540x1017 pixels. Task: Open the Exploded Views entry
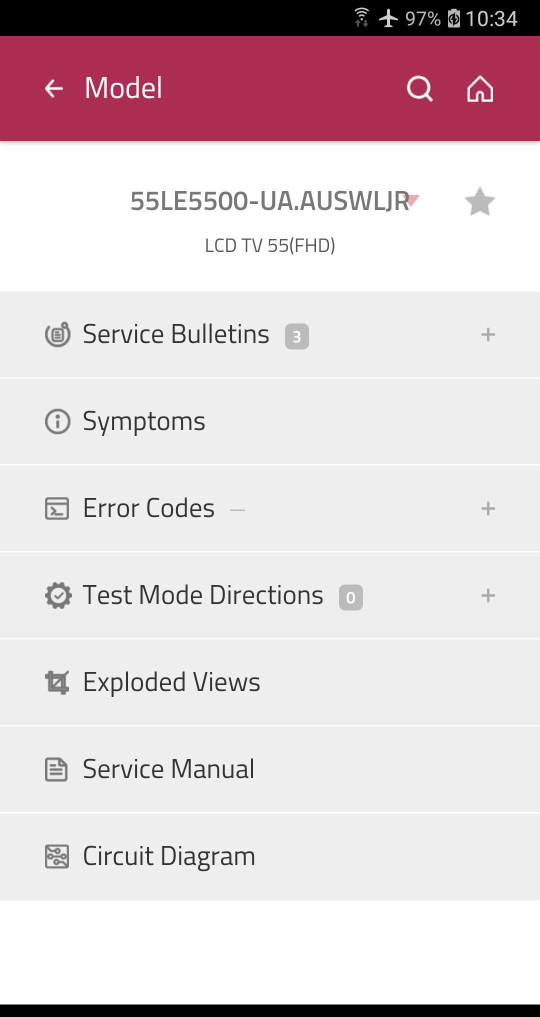click(x=270, y=682)
